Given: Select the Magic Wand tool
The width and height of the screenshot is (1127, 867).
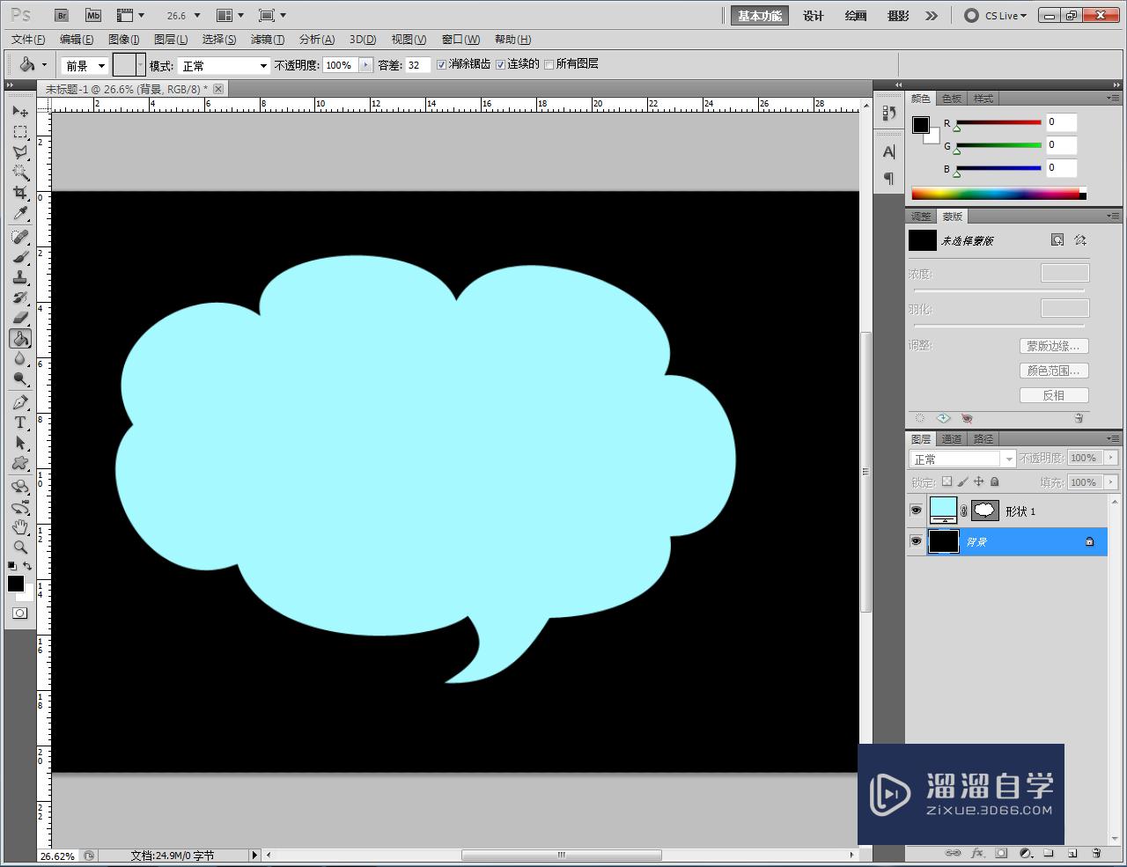Looking at the screenshot, I should tap(20, 173).
